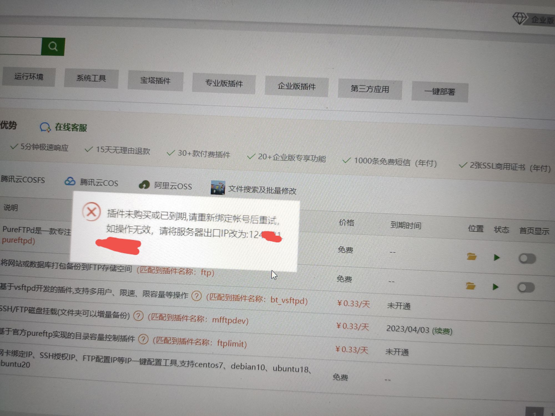Click the 2023/04/03 expiry date

click(408, 329)
